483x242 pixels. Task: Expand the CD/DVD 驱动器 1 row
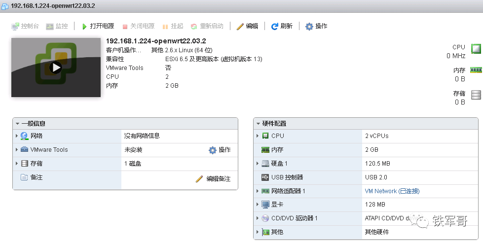[x=257, y=218]
